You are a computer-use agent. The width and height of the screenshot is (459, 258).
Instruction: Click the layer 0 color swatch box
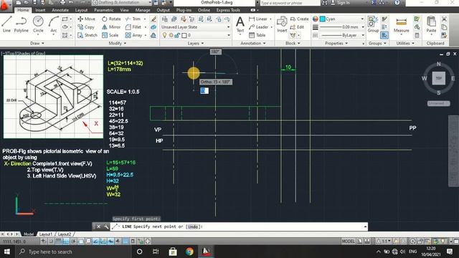click(184, 35)
